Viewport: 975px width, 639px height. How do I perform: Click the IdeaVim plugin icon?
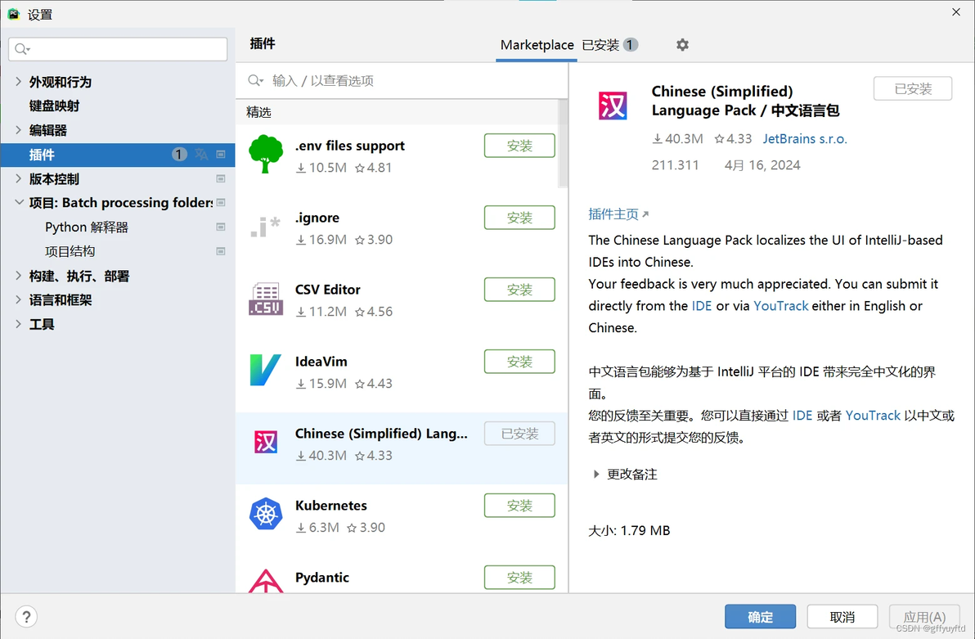coord(266,370)
